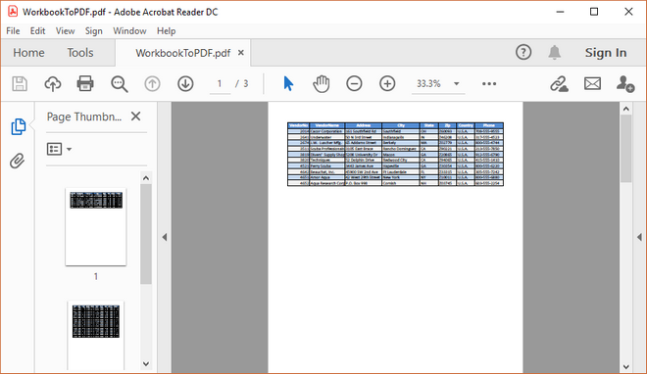
Task: Share file with others person icon
Action: pyautogui.click(x=625, y=84)
